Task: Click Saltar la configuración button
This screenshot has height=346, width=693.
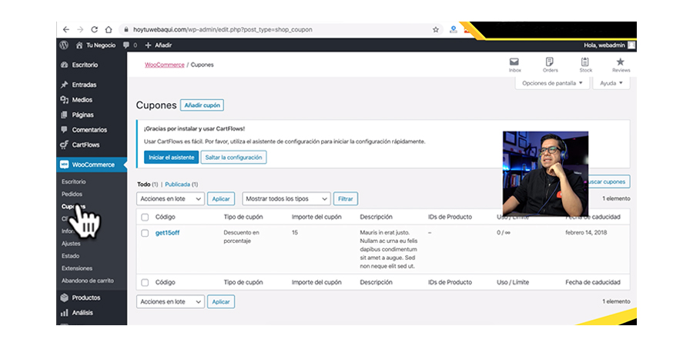Action: [x=233, y=157]
